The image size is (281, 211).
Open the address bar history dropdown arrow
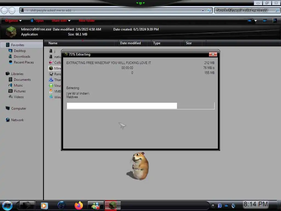coord(203,11)
